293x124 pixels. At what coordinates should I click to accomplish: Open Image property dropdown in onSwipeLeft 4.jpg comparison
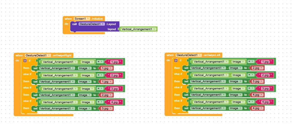239,102
